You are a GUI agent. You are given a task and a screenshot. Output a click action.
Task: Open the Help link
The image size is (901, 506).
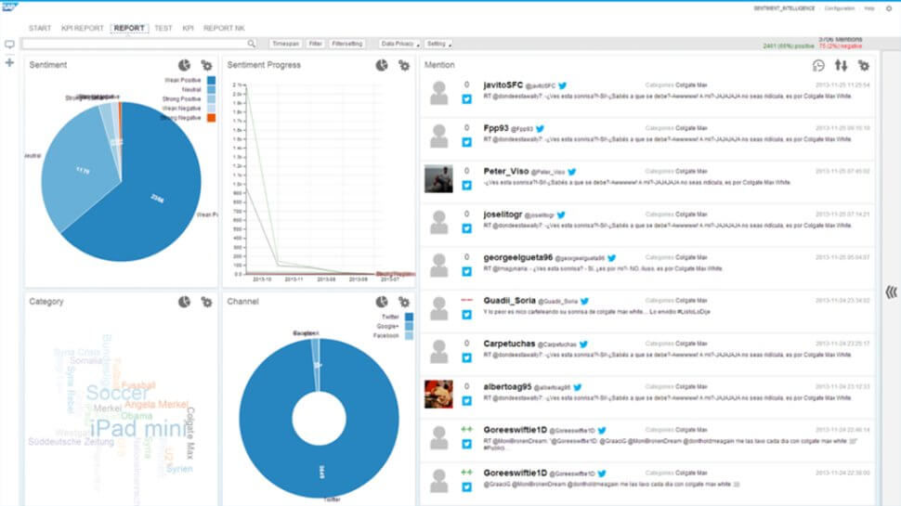pyautogui.click(x=869, y=8)
